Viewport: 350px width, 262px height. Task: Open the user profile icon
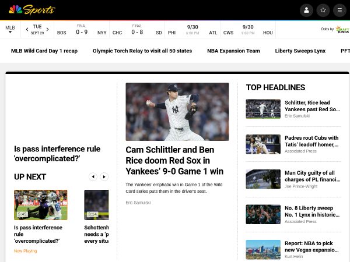(306, 10)
